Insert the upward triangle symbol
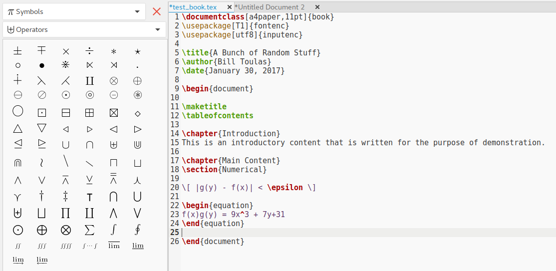The image size is (556, 271). [17, 129]
